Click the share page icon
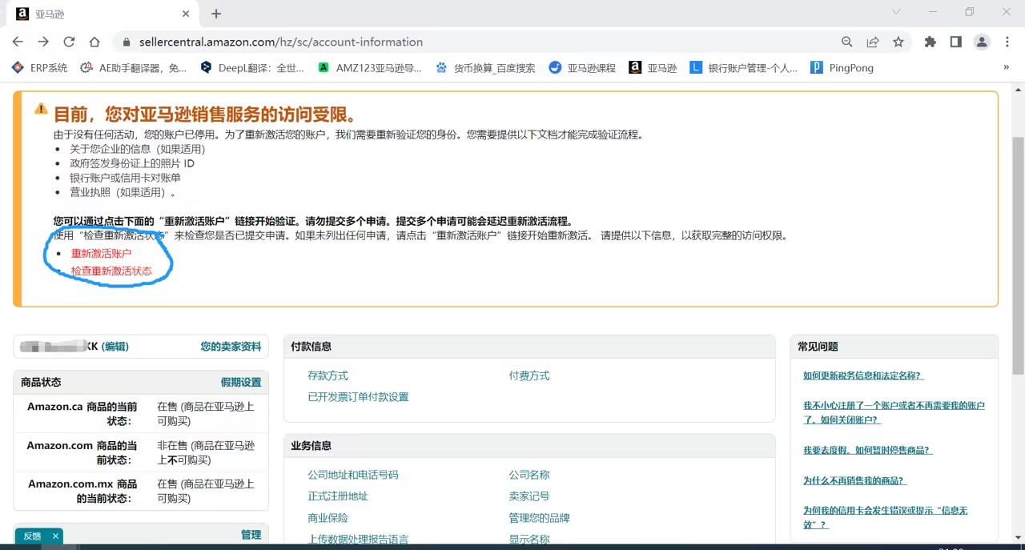1025x550 pixels. 873,42
